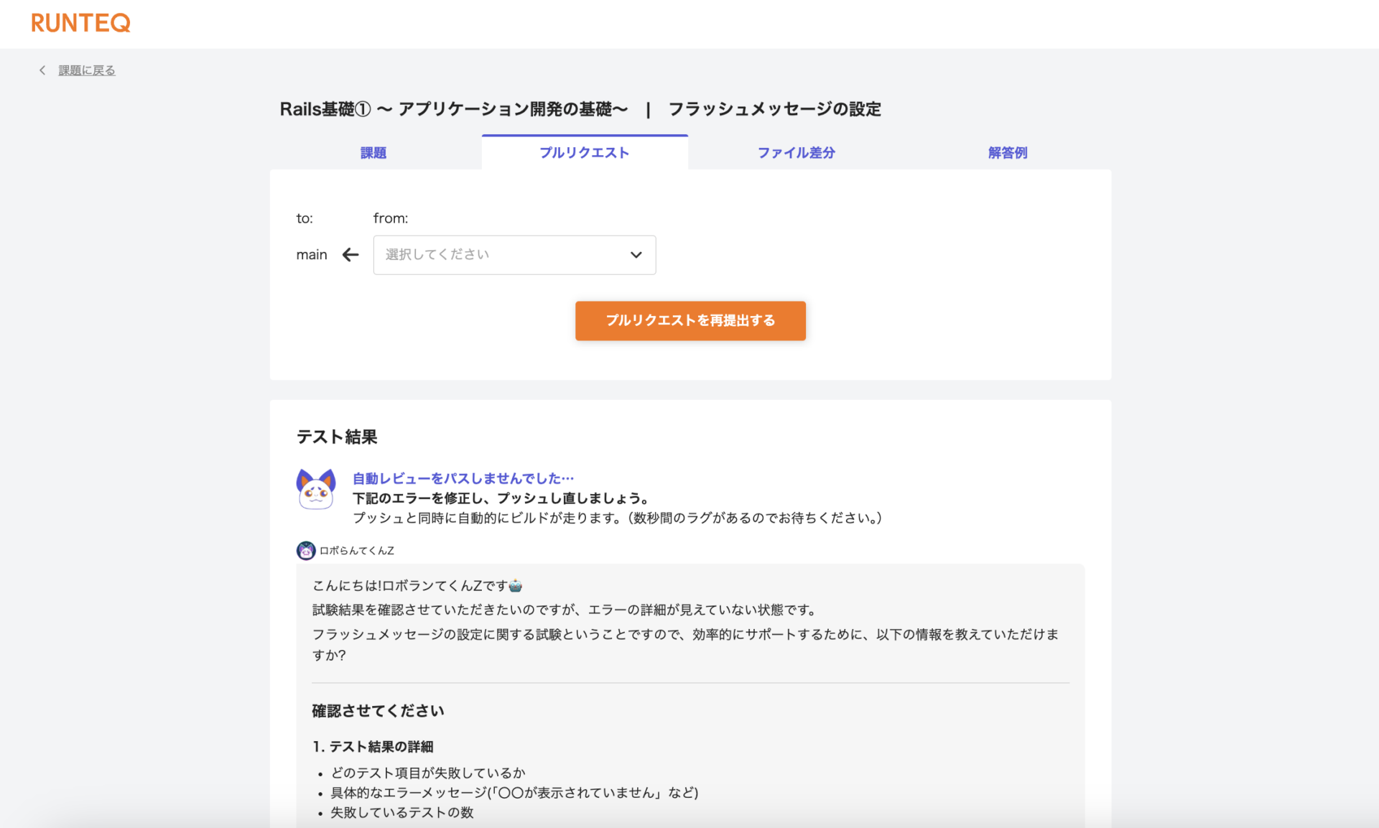The height and width of the screenshot is (828, 1379).
Task: Click the robot emoji in the greeting
Action: pyautogui.click(x=516, y=586)
